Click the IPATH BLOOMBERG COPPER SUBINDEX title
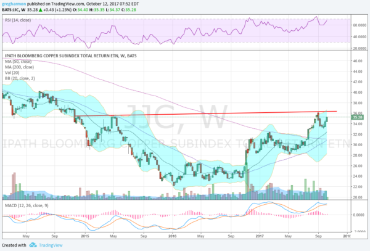 click(x=71, y=56)
